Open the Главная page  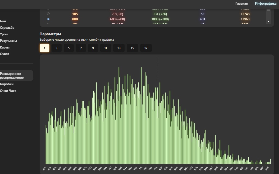(241, 4)
